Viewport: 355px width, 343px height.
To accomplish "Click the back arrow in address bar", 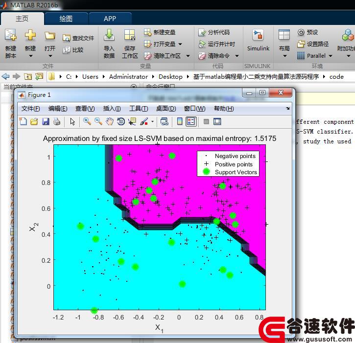I will tap(5, 76).
